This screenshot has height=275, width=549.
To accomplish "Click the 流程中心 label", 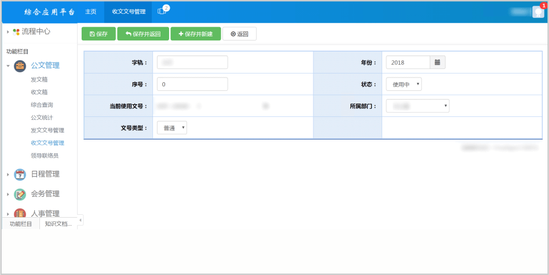I will (36, 31).
